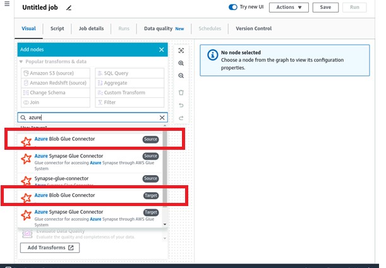This screenshot has width=386, height=268.
Task: Click Source badge on Azure Blob connector
Action: pos(150,139)
